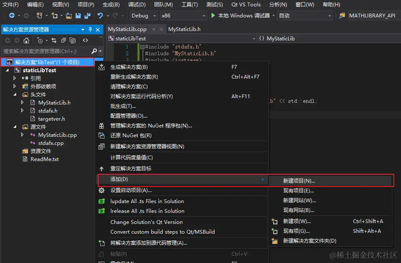The height and width of the screenshot is (263, 401).
Task: Select stdafx.cpp in the tree
Action: [51, 143]
